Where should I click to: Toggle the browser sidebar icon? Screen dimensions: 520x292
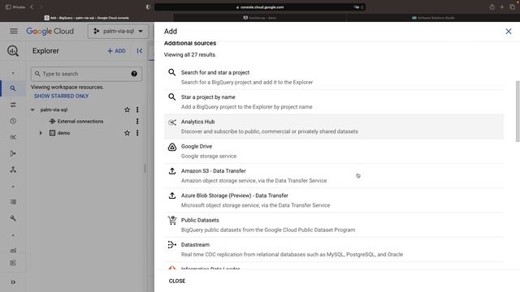(8, 7)
